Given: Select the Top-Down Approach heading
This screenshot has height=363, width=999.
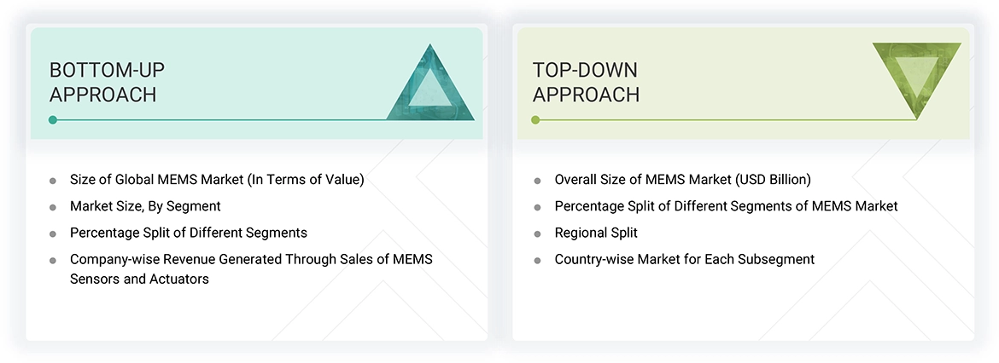Looking at the screenshot, I should point(586,82).
